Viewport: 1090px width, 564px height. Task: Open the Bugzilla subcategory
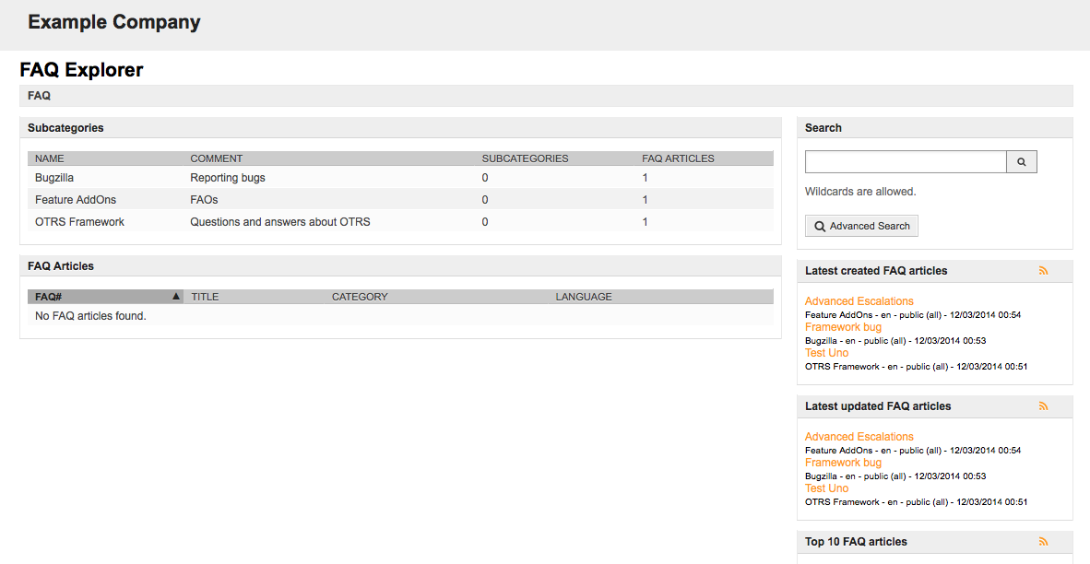[x=53, y=177]
